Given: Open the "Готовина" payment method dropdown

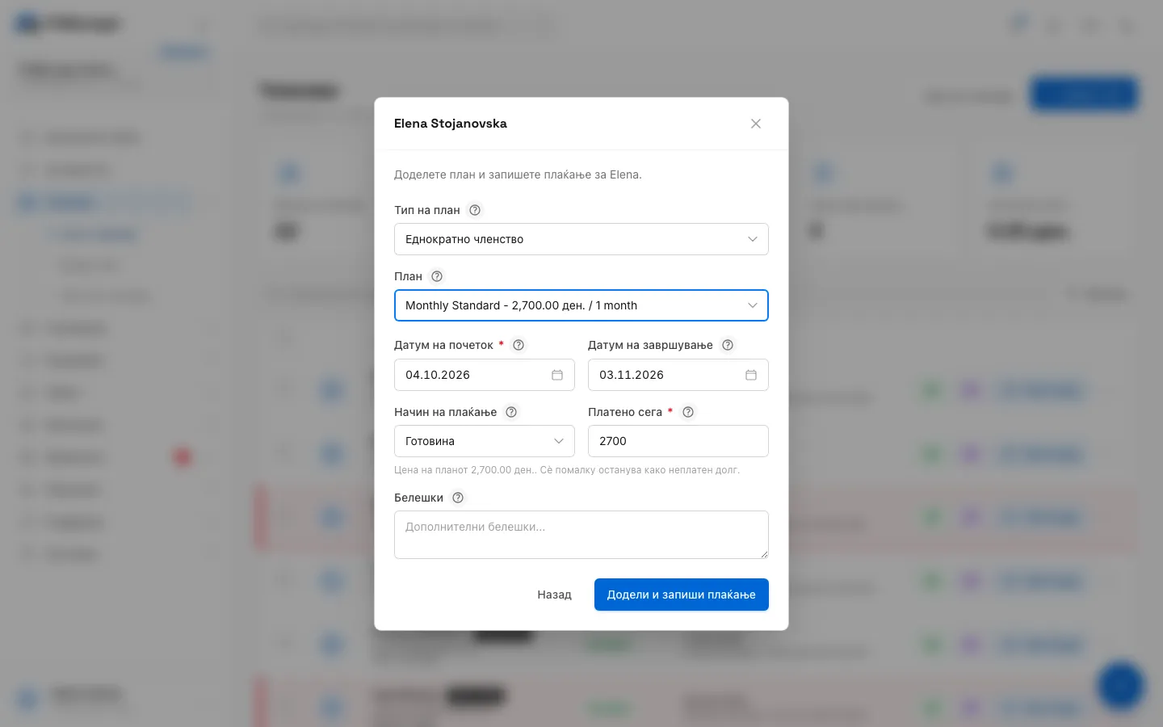Looking at the screenshot, I should (485, 441).
